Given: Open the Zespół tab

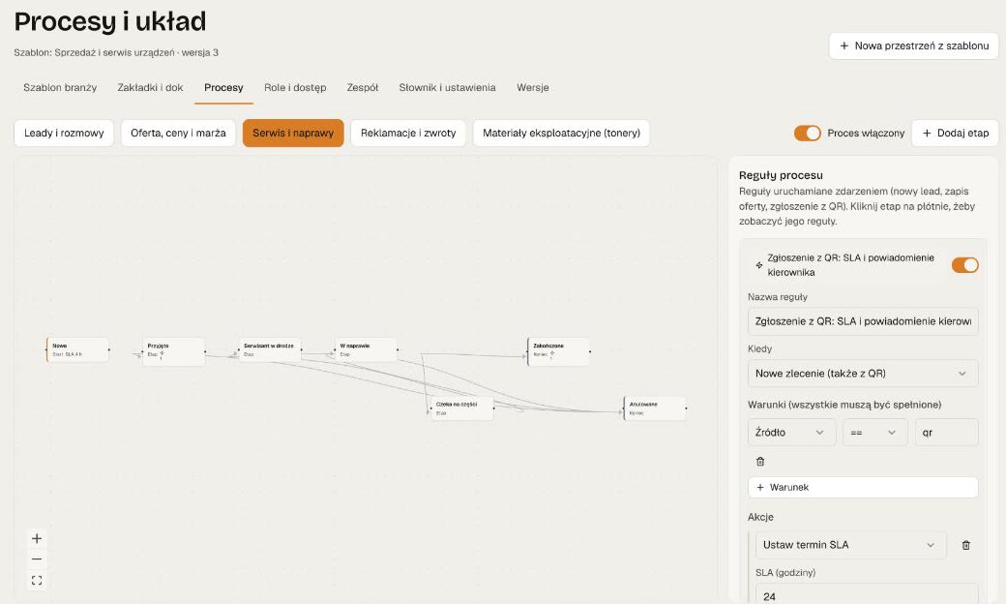Looking at the screenshot, I should tap(363, 87).
